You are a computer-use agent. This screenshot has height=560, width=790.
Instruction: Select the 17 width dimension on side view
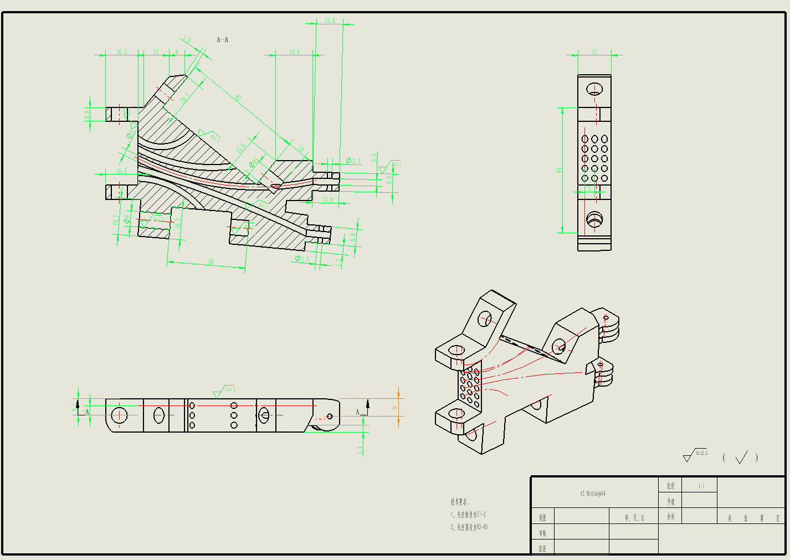point(594,52)
